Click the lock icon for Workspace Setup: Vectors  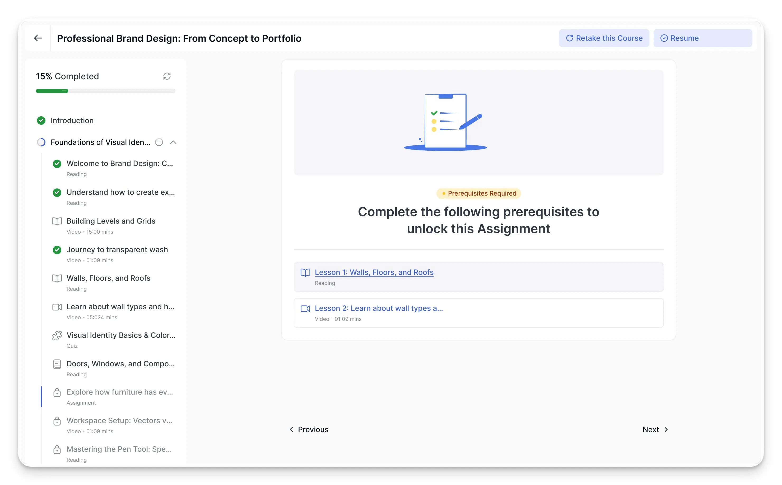(x=57, y=421)
